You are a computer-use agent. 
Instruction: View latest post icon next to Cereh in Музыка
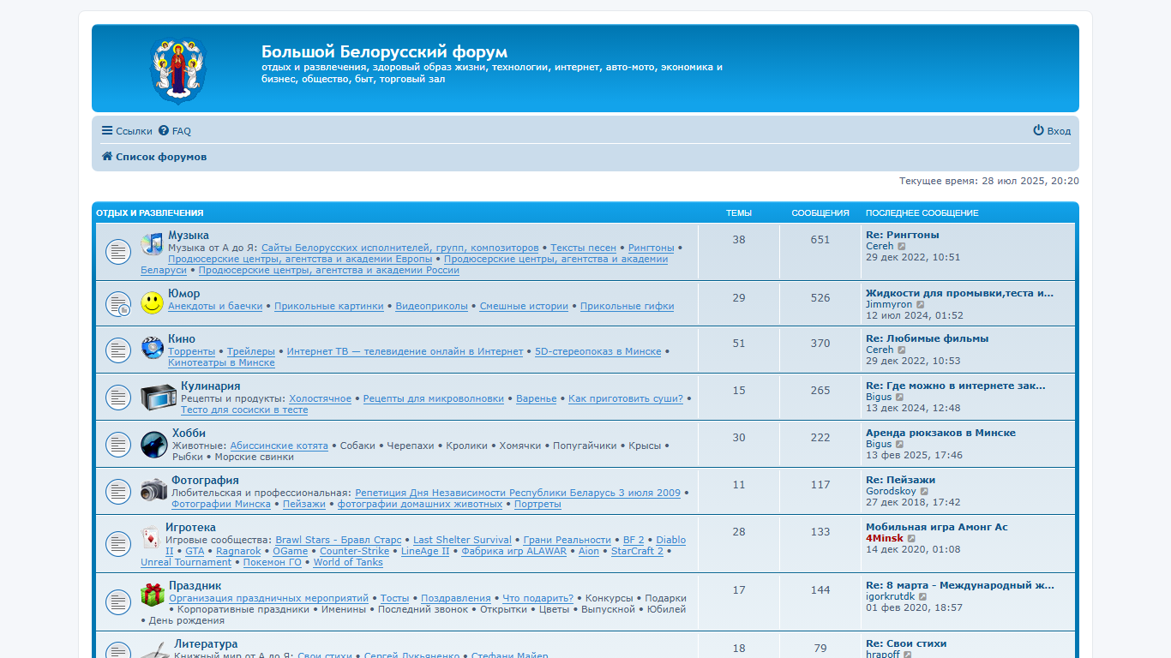(902, 247)
